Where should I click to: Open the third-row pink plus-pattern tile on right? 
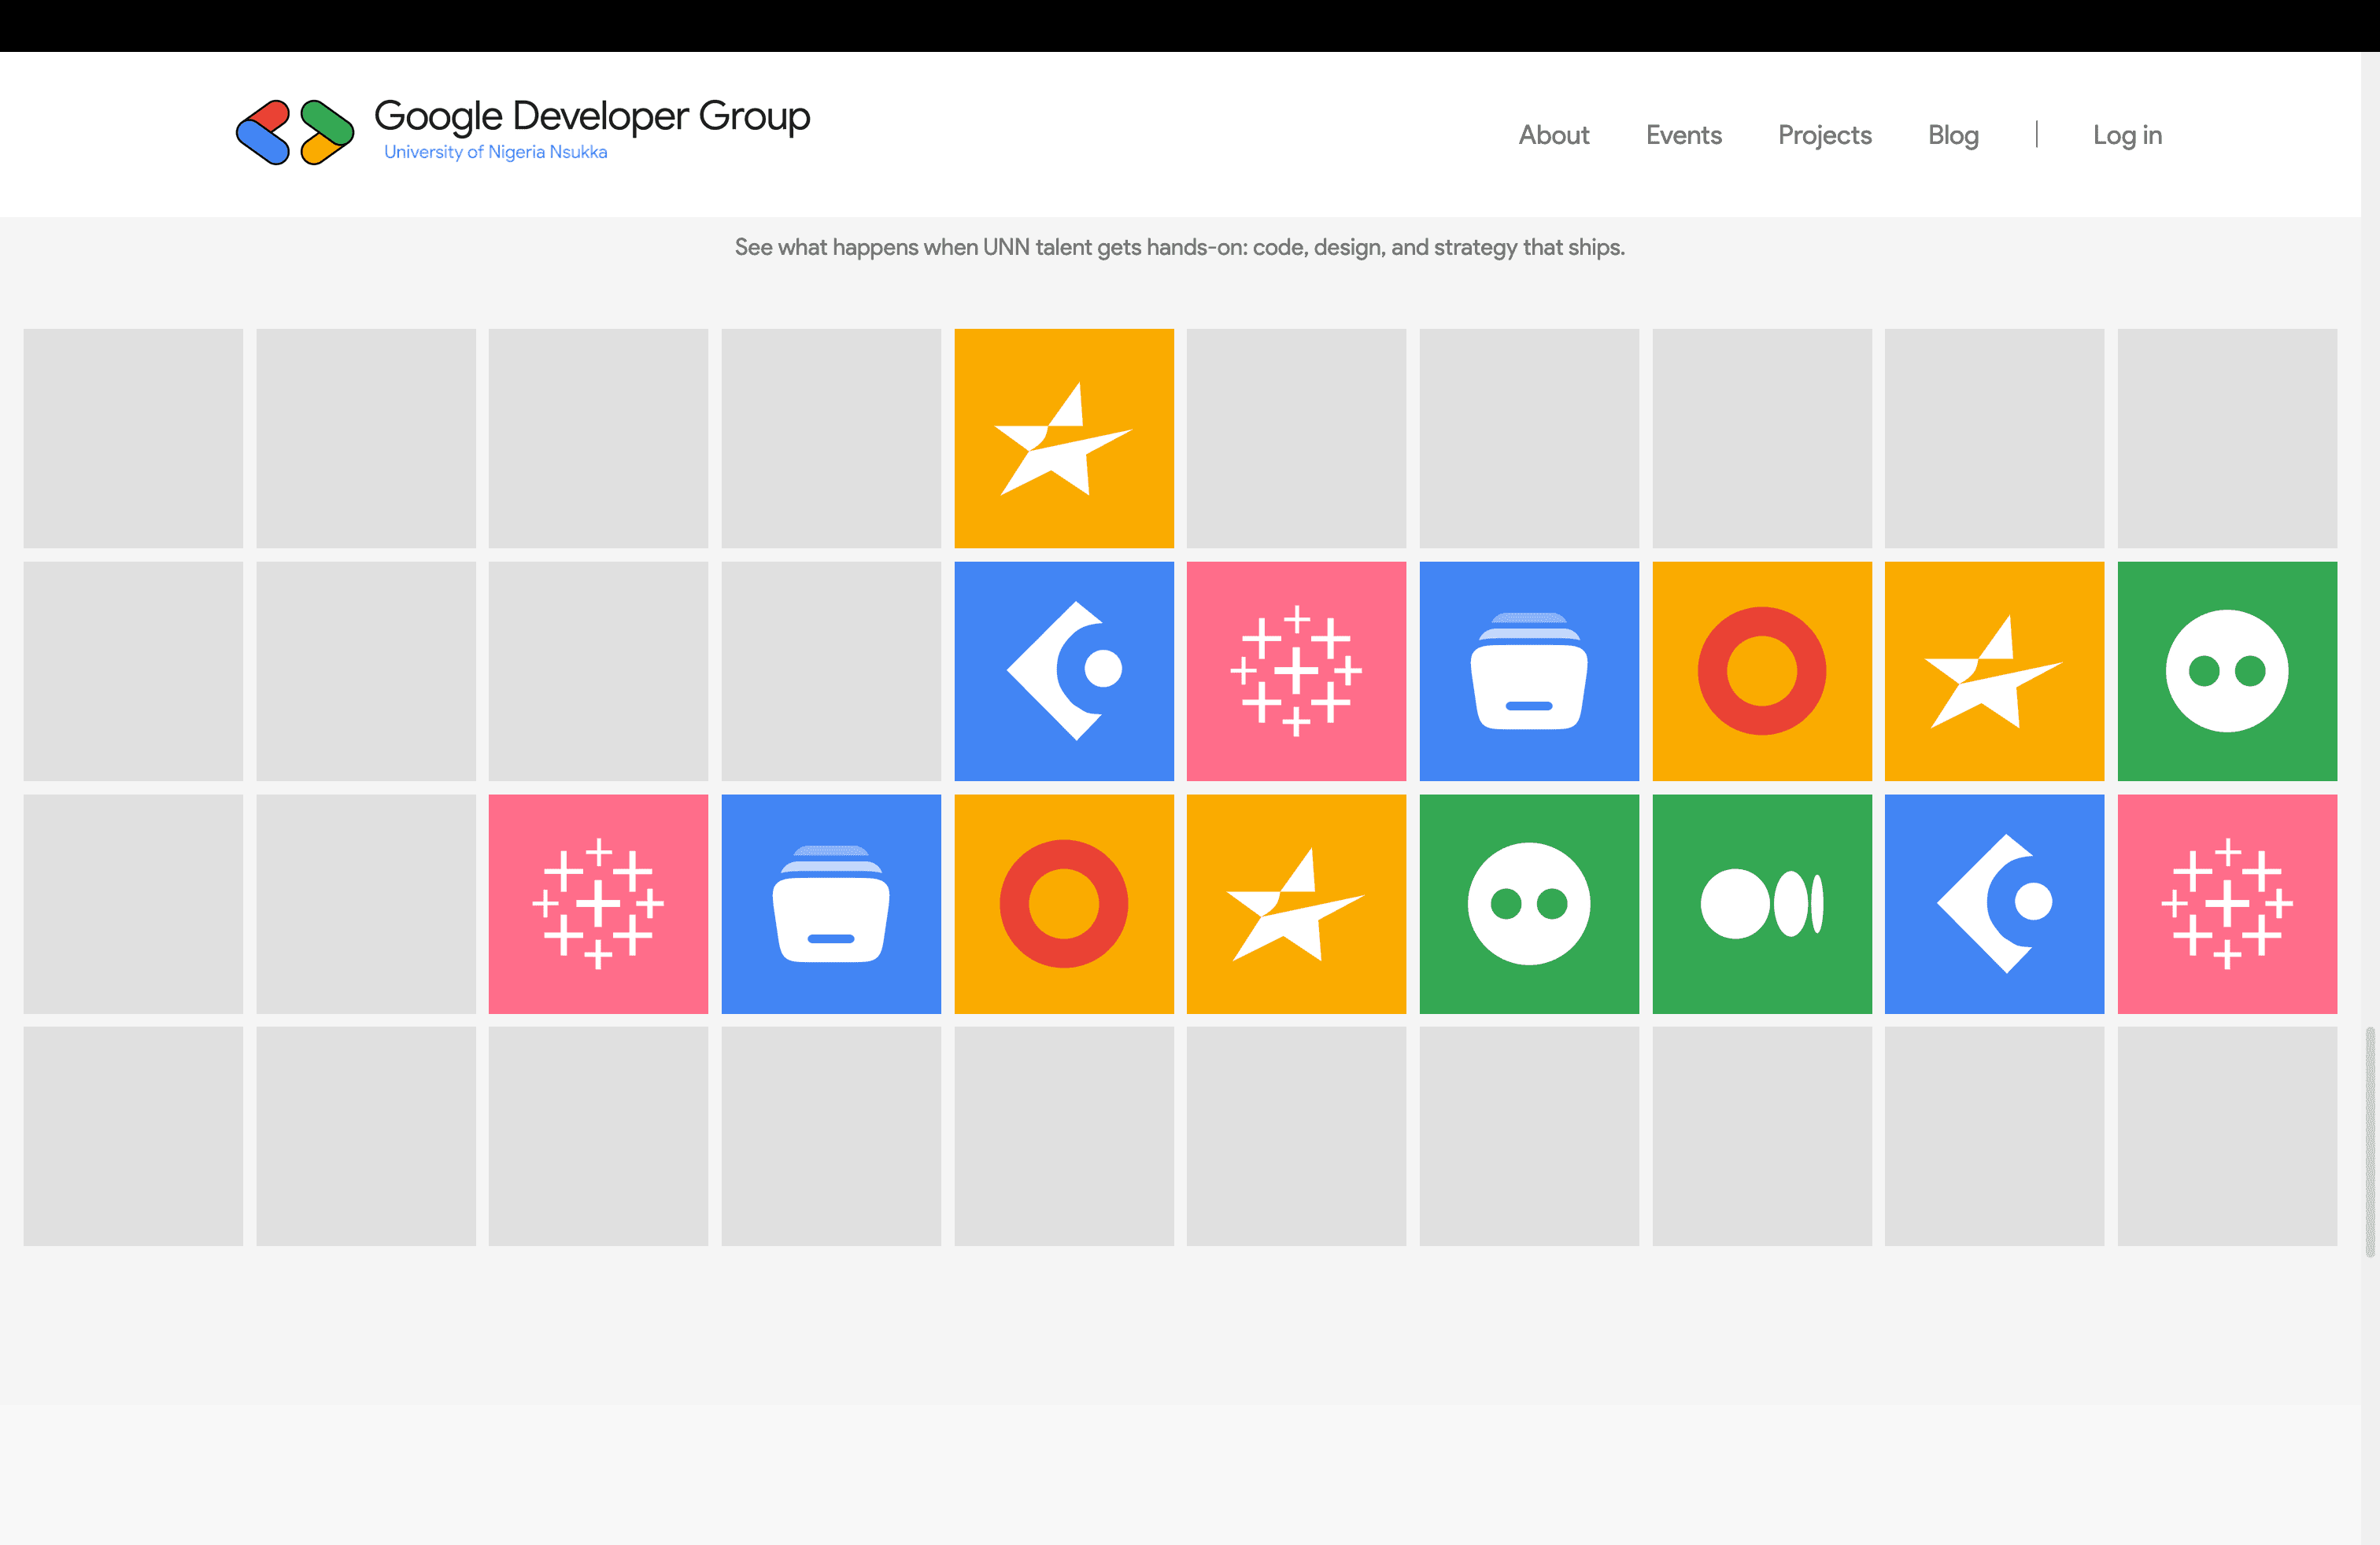click(2227, 905)
